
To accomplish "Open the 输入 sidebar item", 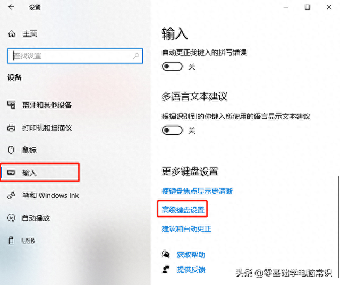I will point(40,172).
